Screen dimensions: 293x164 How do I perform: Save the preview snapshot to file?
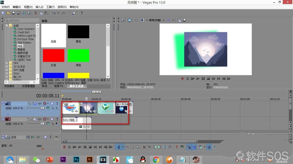(x=184, y=20)
